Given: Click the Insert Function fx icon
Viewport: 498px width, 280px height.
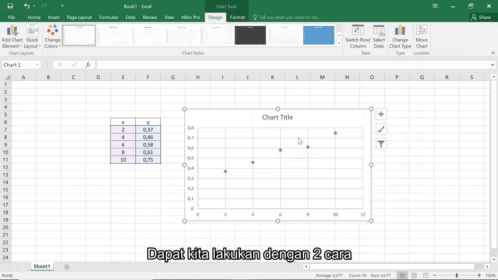Looking at the screenshot, I should [88, 65].
